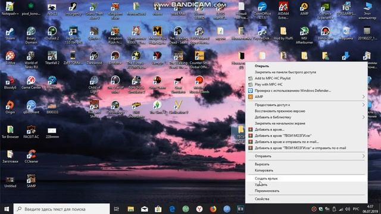Image resolution: width=381 pixels, height=214 pixels.
Task: Select the Binary Domain shortcut
Action: (31, 35)
